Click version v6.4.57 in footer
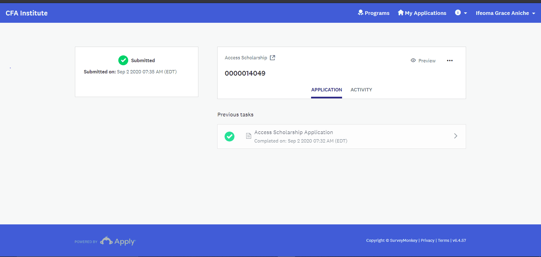This screenshot has width=541, height=257. [x=459, y=240]
